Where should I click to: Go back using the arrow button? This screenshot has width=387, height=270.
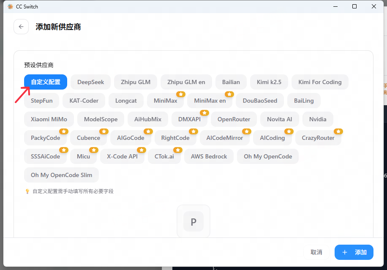[21, 27]
